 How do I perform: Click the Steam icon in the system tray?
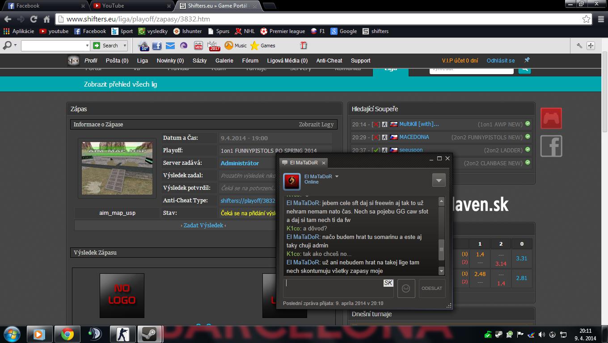point(498,334)
